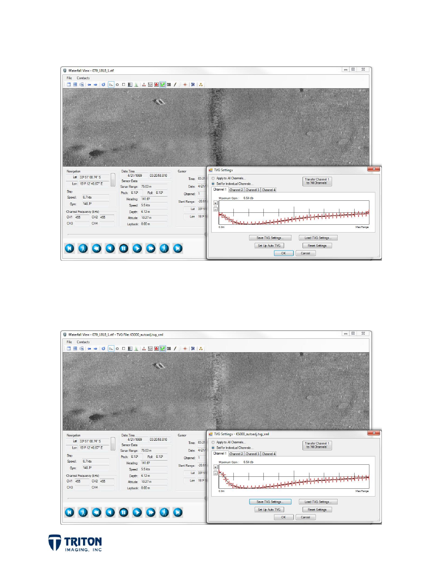
Task: Click 'Load TVG Settings...' in upper dialog
Action: 318,238
